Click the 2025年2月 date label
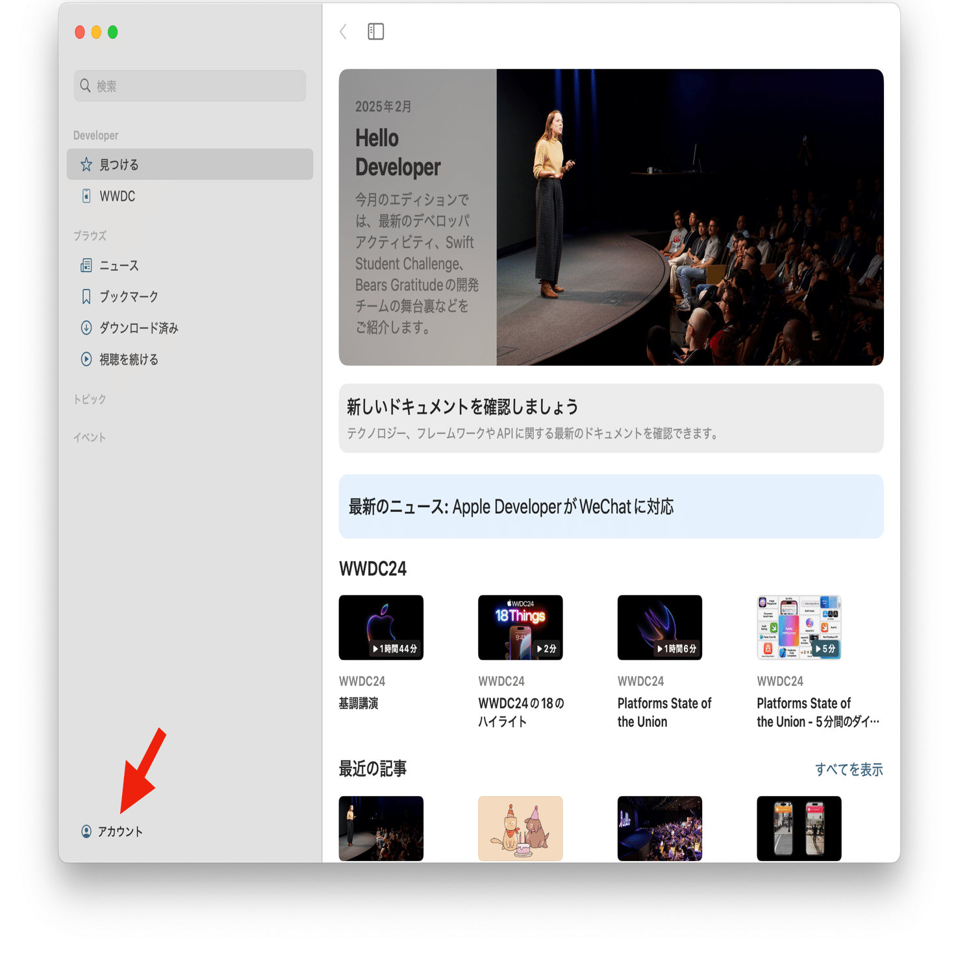This screenshot has height=956, width=956. click(x=383, y=107)
